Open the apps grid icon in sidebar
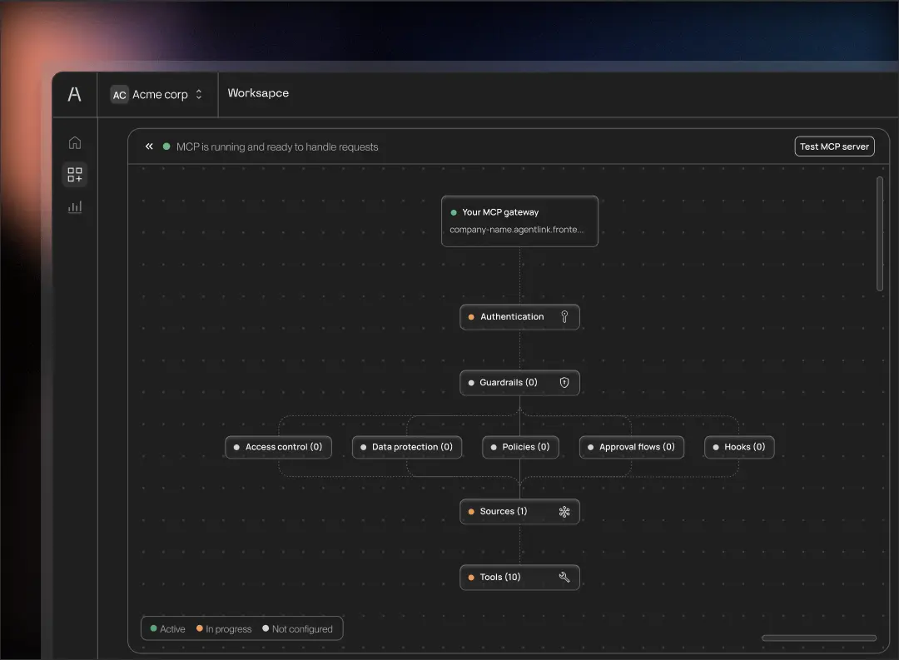Image resolution: width=899 pixels, height=660 pixels. [x=75, y=175]
